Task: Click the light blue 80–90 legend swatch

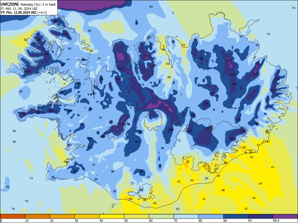Action: point(211,216)
